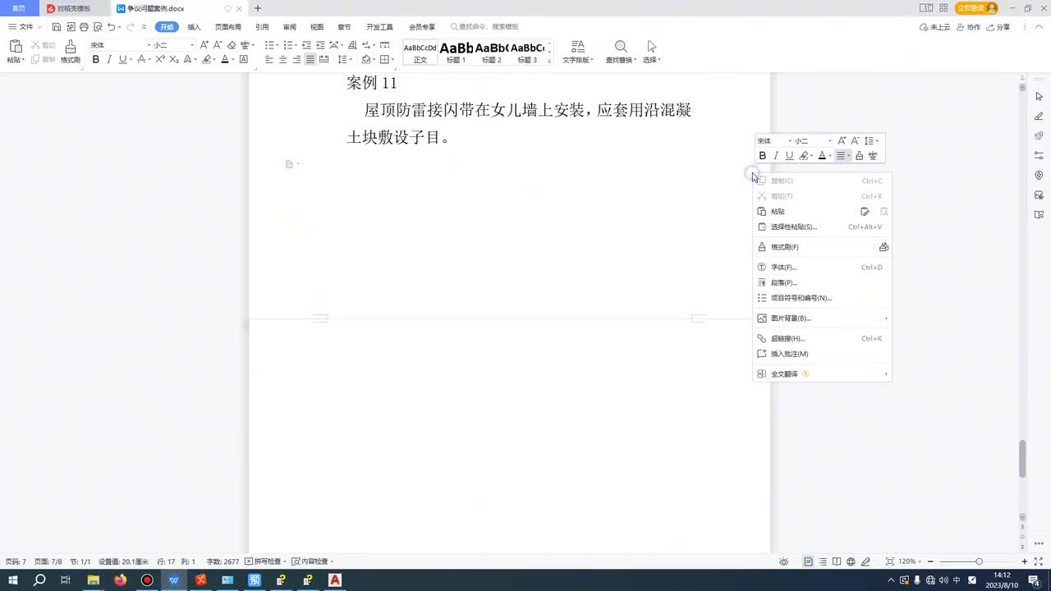This screenshot has height=591, width=1051.
Task: Align text left in the ribbon
Action: click(269, 60)
